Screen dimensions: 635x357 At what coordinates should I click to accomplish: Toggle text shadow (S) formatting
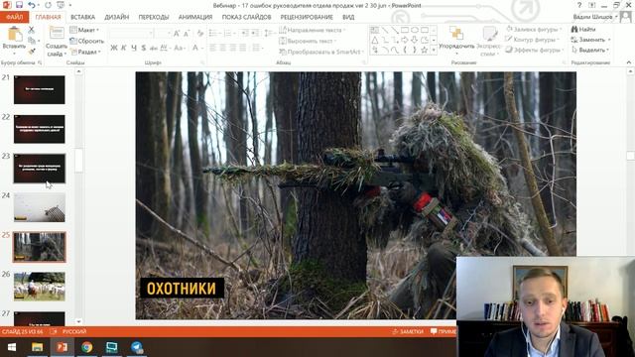click(143, 48)
